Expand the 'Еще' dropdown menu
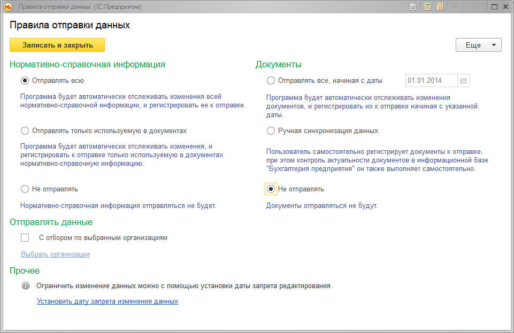The image size is (514, 333). tap(478, 45)
